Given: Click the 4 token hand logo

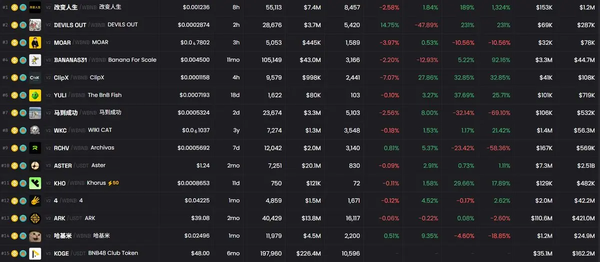Looking at the screenshot, I should pos(35,201).
